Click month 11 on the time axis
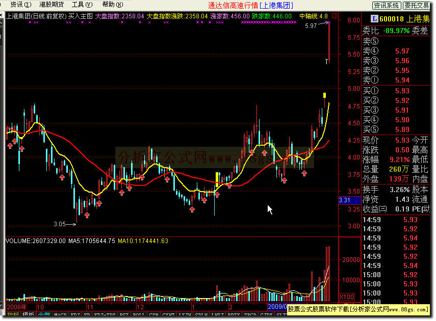 point(90,307)
